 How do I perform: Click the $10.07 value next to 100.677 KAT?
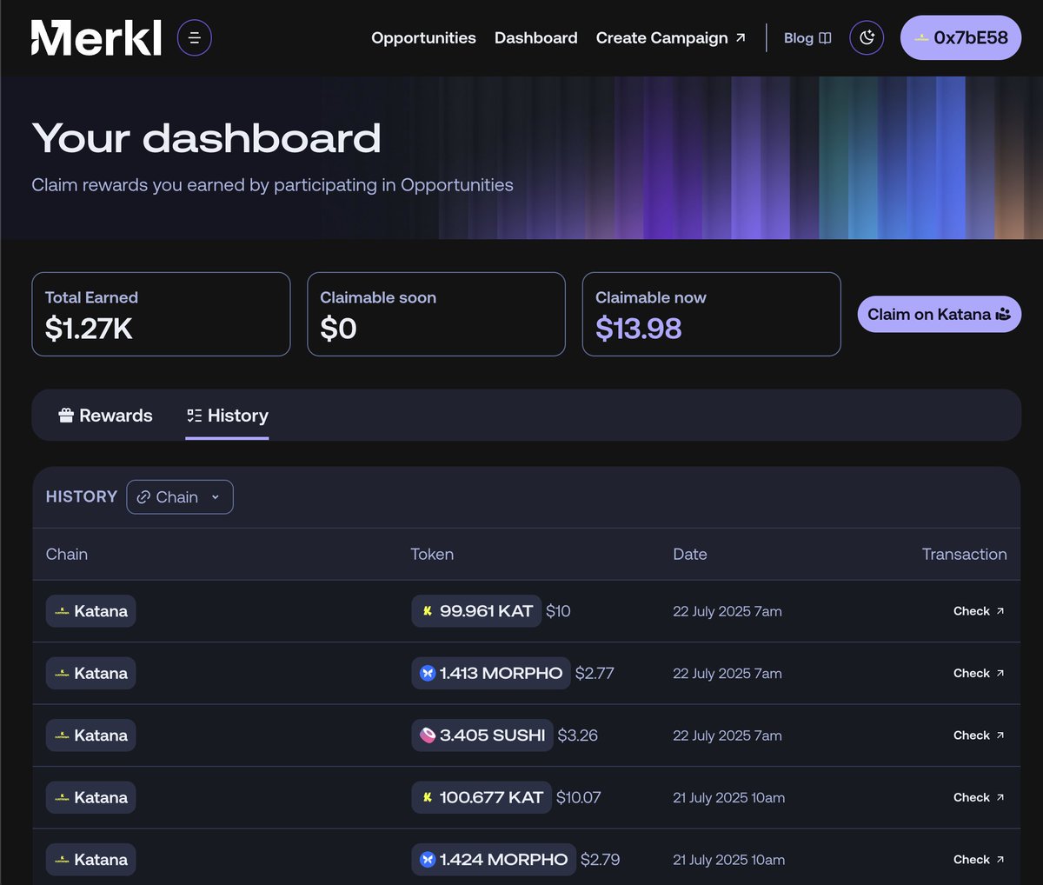point(579,797)
